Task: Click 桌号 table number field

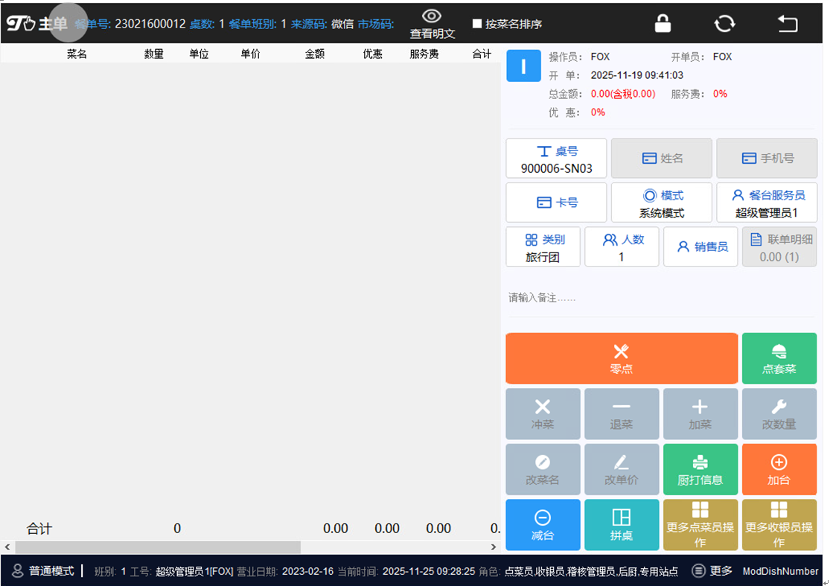Action: point(556,159)
